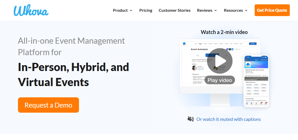
Task: Expand the Product menu
Action: tap(123, 10)
